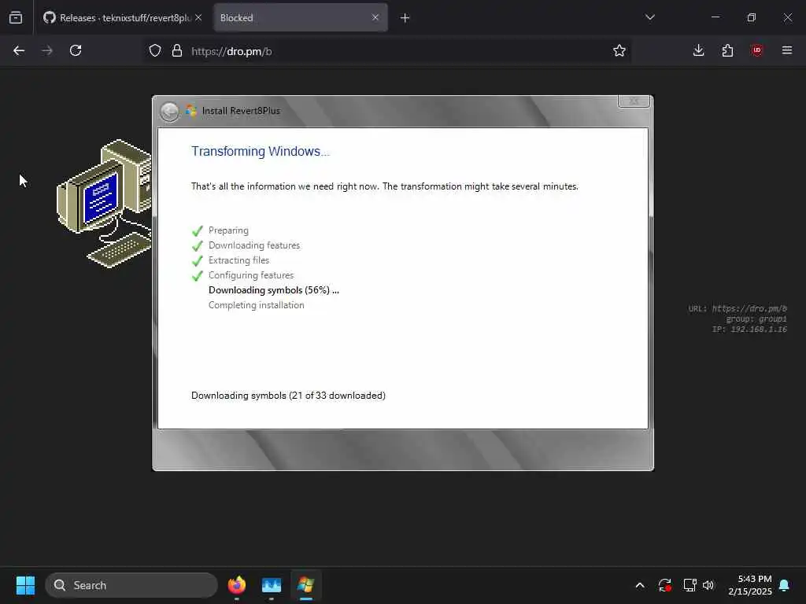Click the Completing installation step

[x=256, y=305]
